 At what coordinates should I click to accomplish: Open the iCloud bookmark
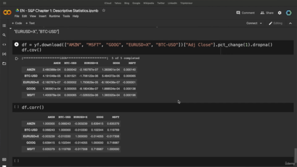point(108,3)
